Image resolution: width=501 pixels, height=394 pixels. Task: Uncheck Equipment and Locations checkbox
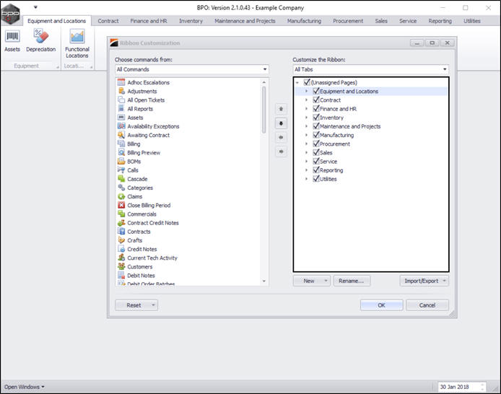[x=316, y=91]
